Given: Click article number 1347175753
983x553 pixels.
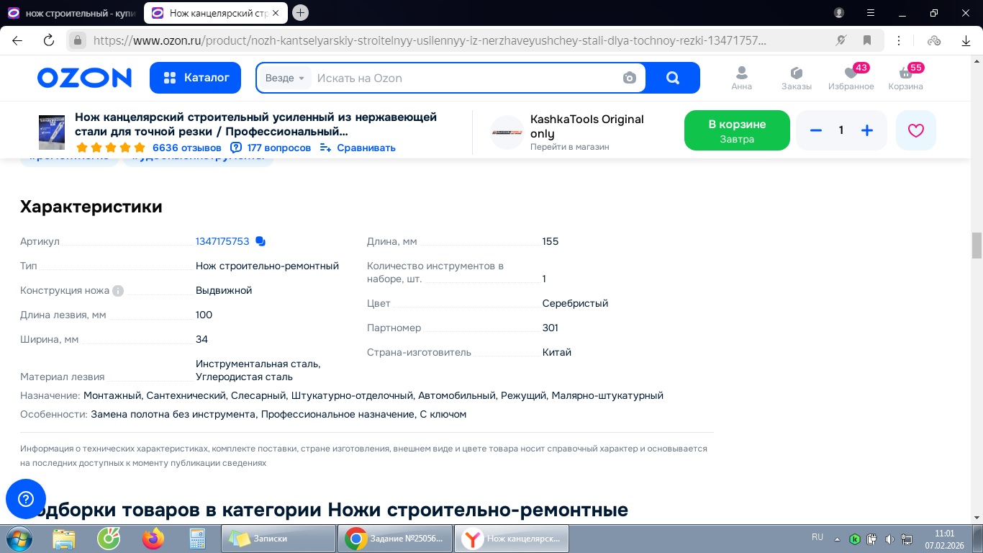Looking at the screenshot, I should click(x=222, y=241).
